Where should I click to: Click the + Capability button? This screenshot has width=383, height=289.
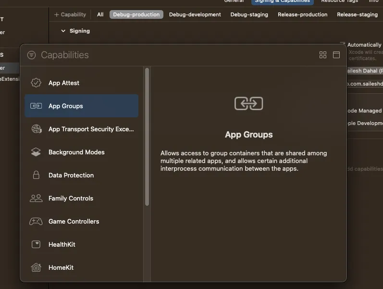tap(70, 15)
